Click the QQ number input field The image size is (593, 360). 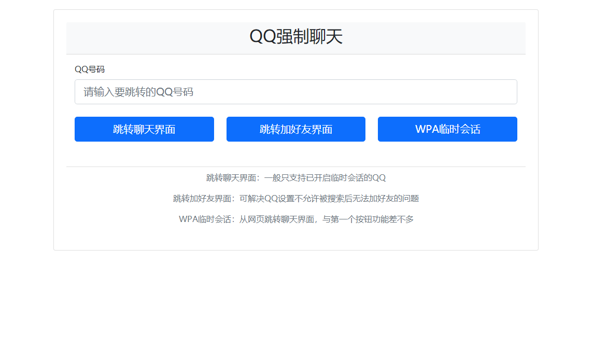295,91
